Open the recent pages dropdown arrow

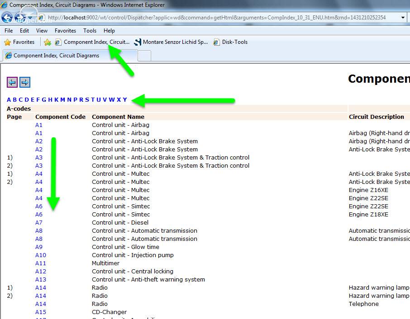pyautogui.click(x=30, y=18)
